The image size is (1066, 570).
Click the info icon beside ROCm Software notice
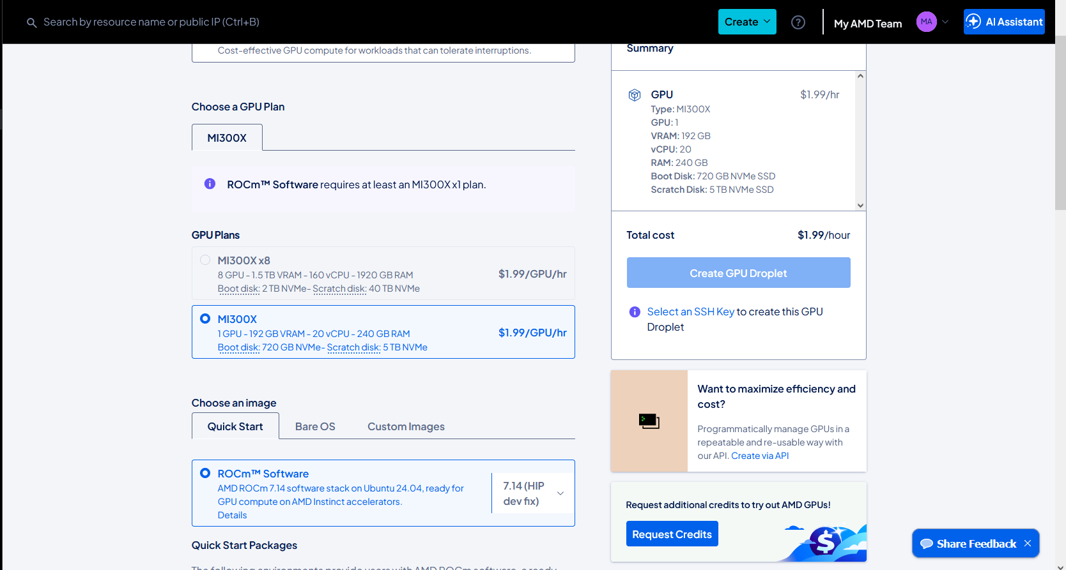[x=210, y=184]
